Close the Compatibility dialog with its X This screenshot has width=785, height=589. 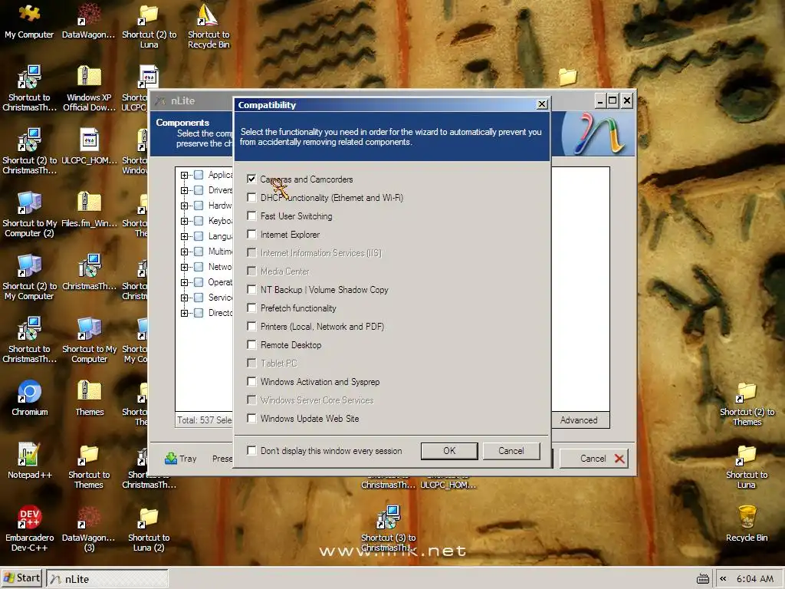542,104
